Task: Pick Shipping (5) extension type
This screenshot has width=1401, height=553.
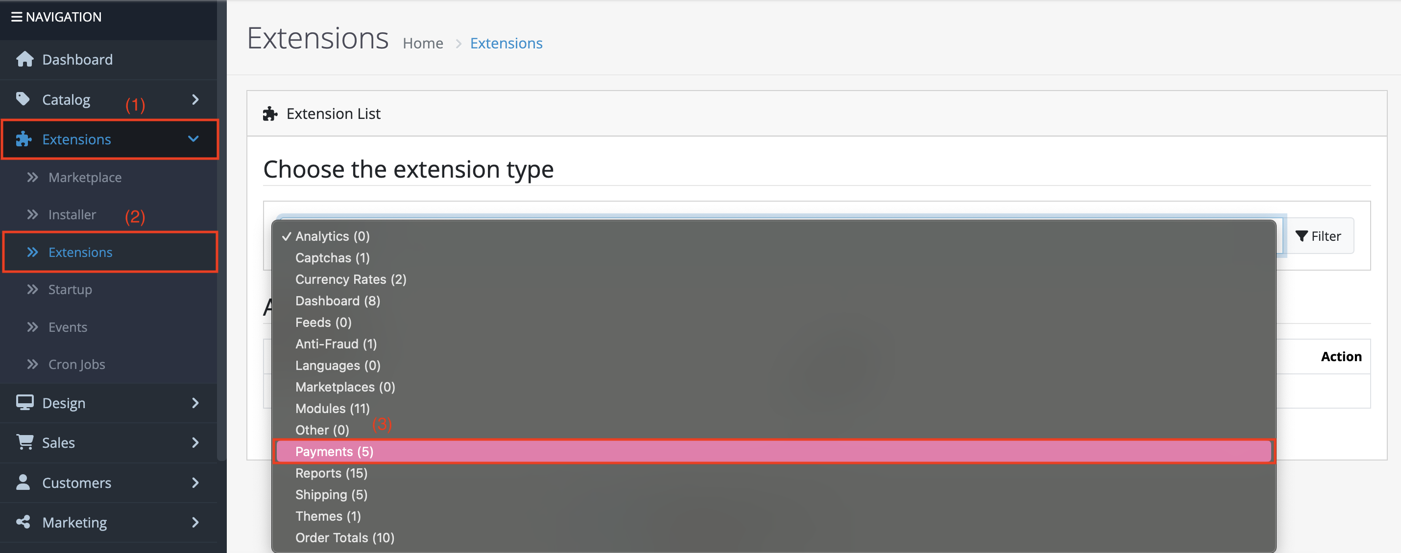Action: (331, 494)
